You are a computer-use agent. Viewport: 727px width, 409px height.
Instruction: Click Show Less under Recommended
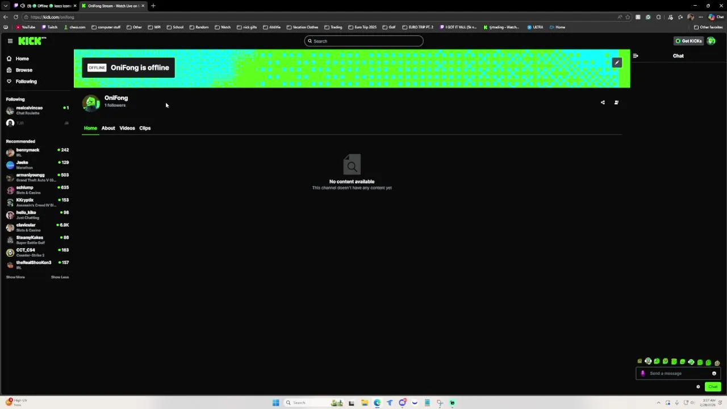tap(60, 277)
